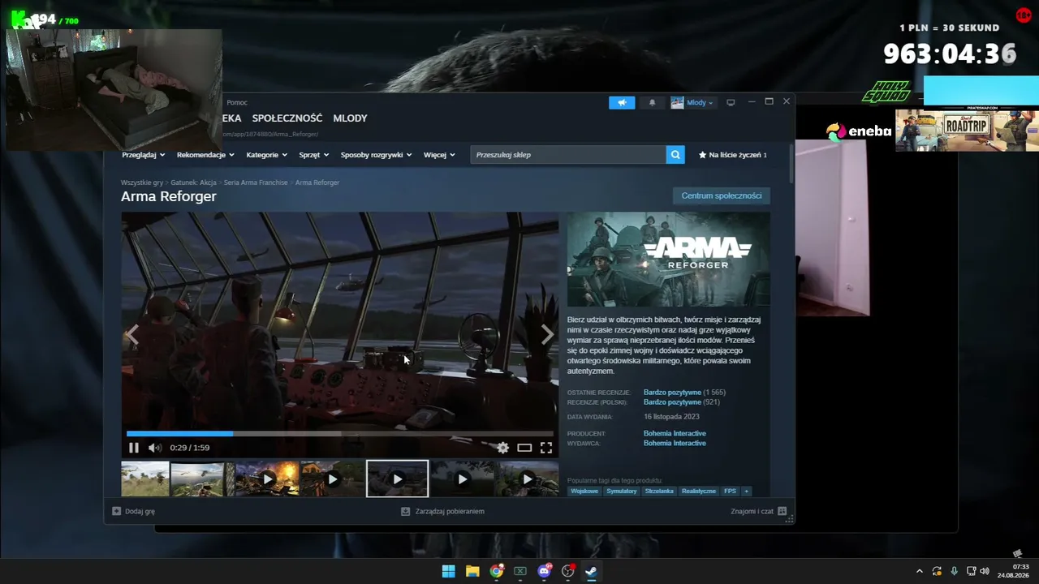Viewport: 1039px width, 584px height.
Task: Open 'Zarządzaj pobieraniem' downloads manager
Action: (x=442, y=512)
